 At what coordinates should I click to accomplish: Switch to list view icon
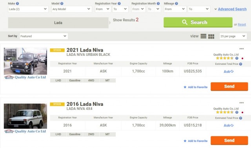(x=203, y=36)
